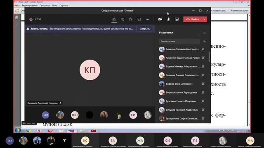Open the Участники panel ellipsis options
264x148 pixels.
click(x=199, y=33)
